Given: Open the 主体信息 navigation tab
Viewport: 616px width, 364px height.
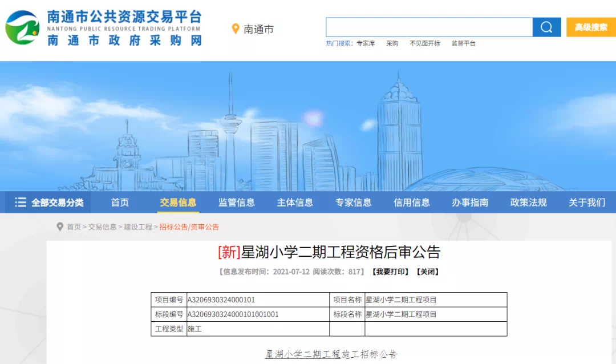Looking at the screenshot, I should (x=295, y=203).
